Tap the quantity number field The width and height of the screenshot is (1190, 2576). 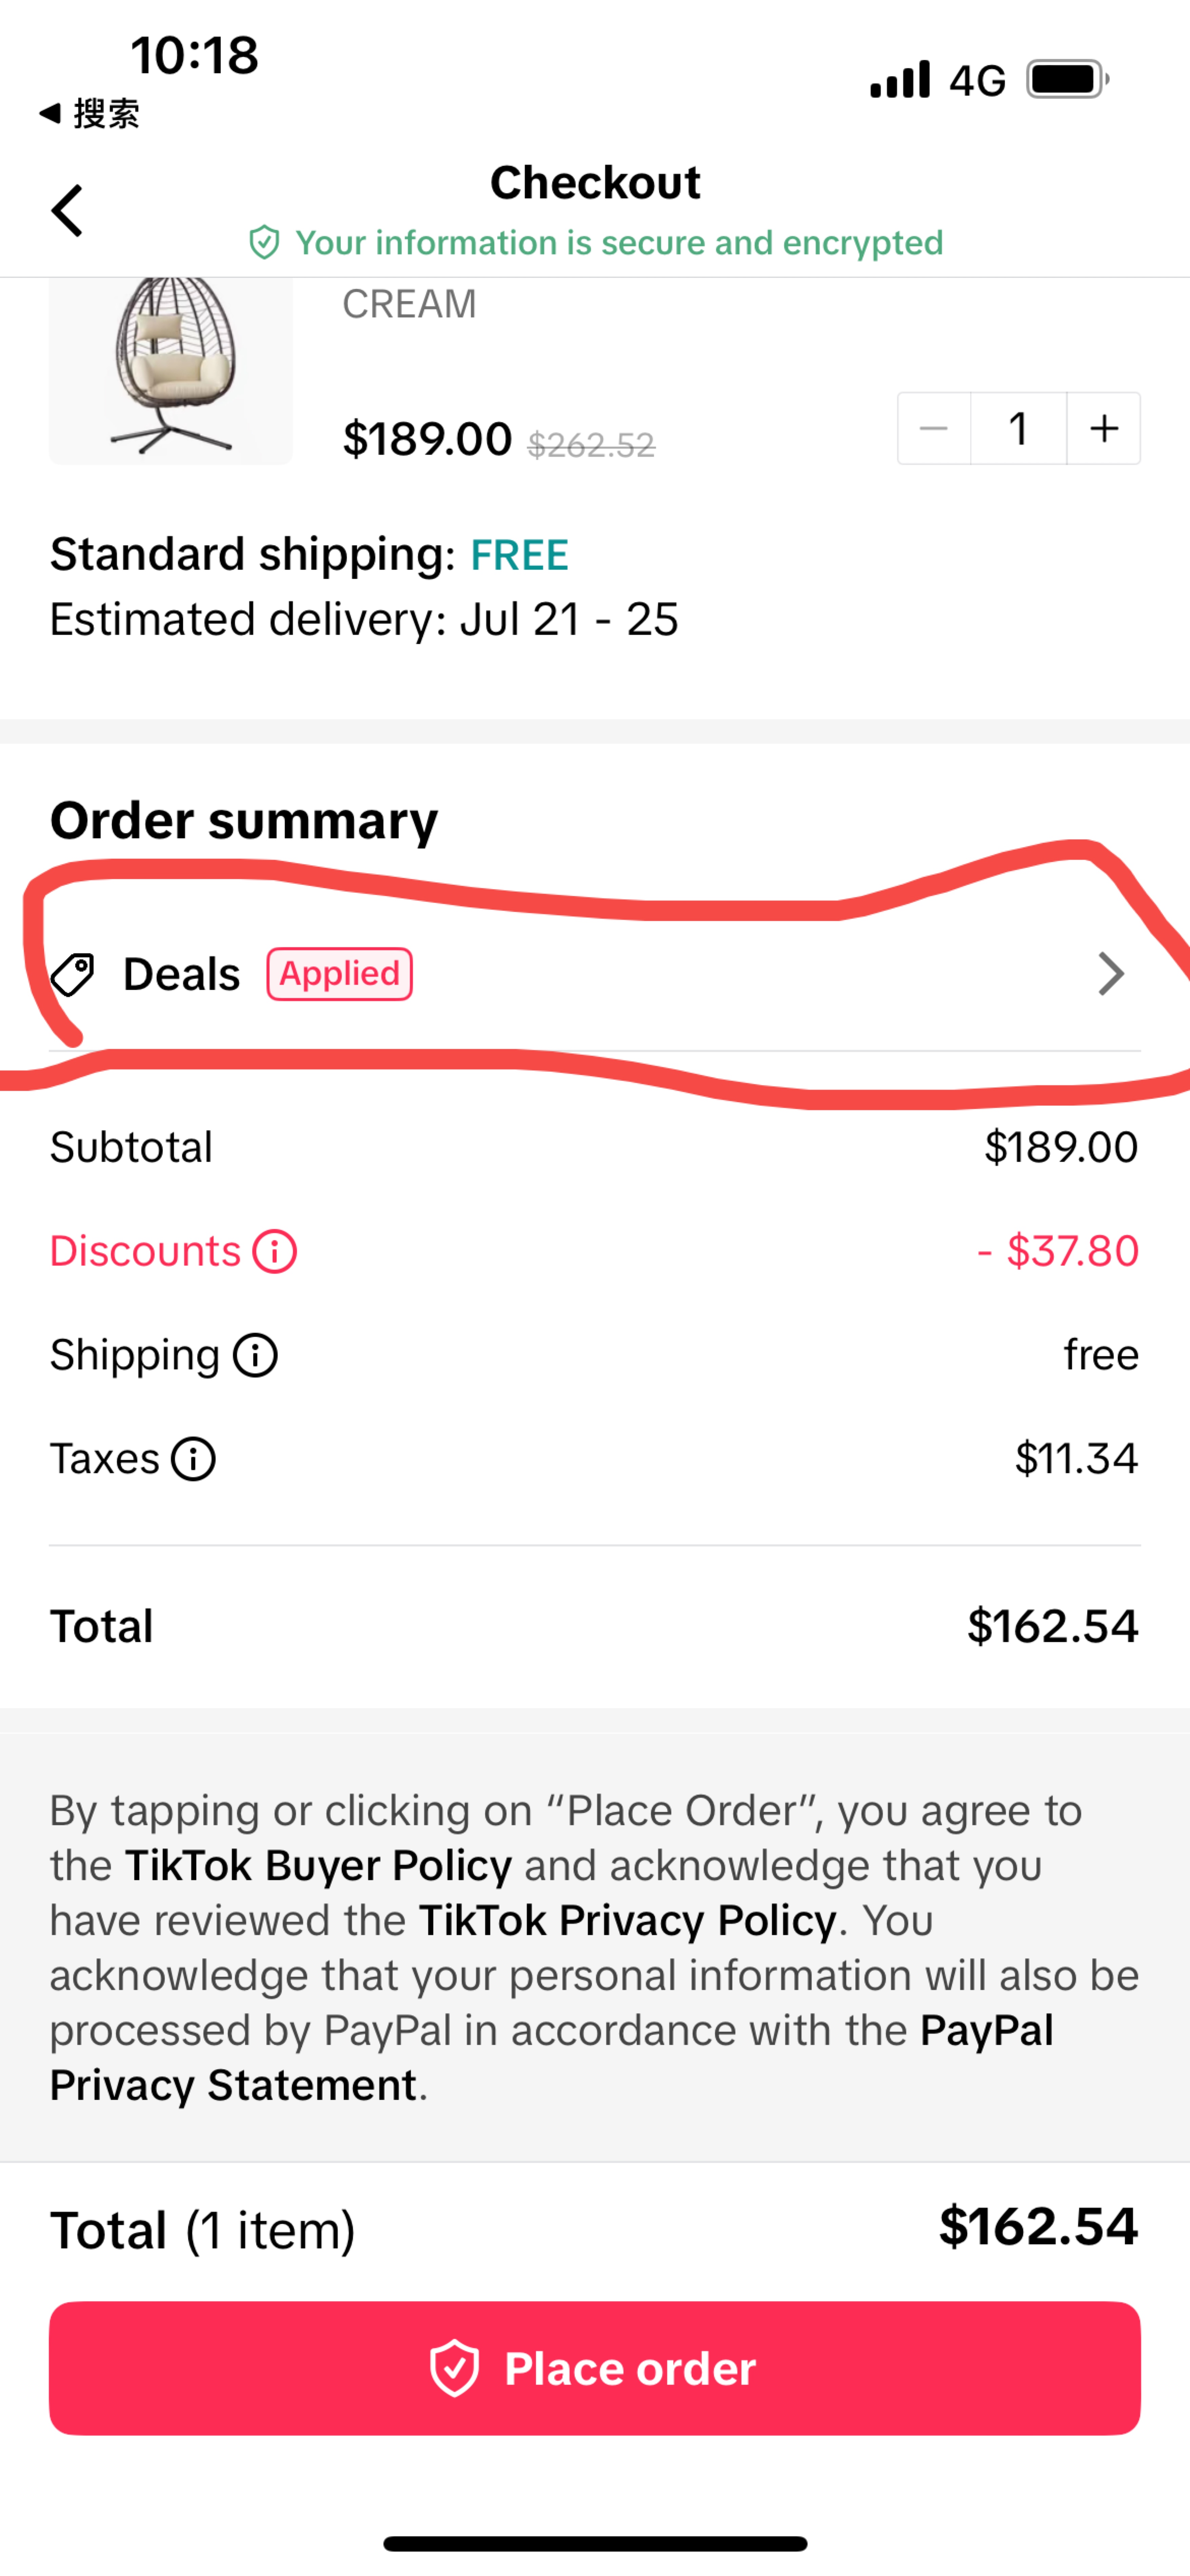pos(1018,429)
